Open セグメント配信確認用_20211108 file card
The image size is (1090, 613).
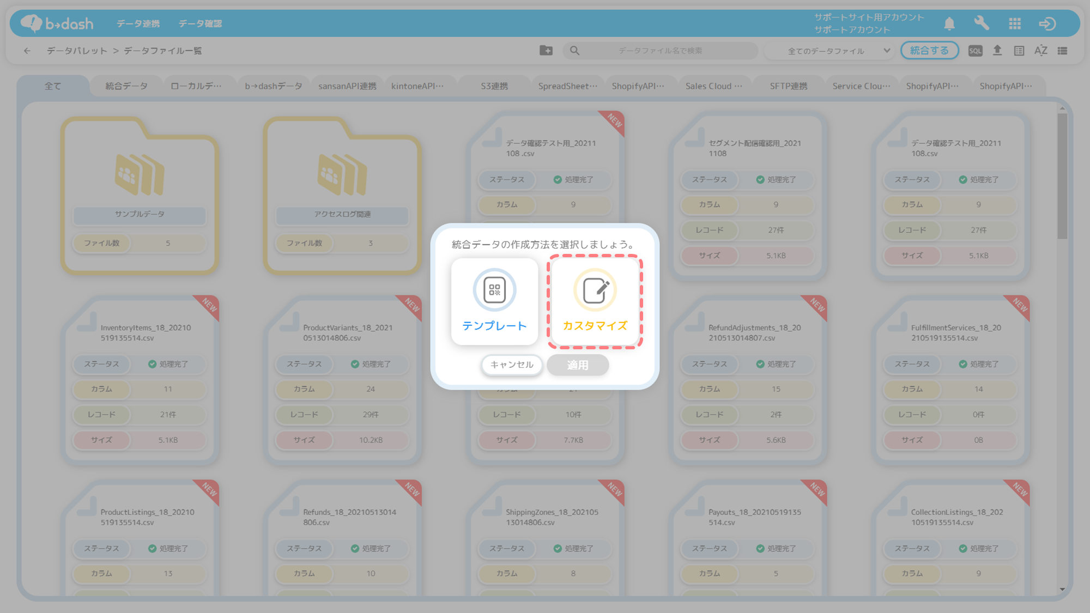coord(748,196)
